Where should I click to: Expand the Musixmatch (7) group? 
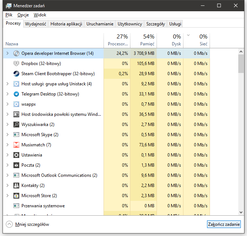coord(7,145)
